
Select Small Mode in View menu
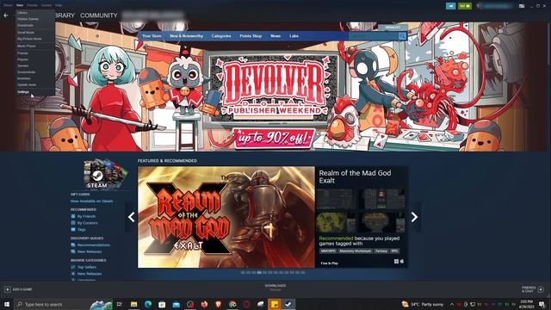tap(26, 32)
